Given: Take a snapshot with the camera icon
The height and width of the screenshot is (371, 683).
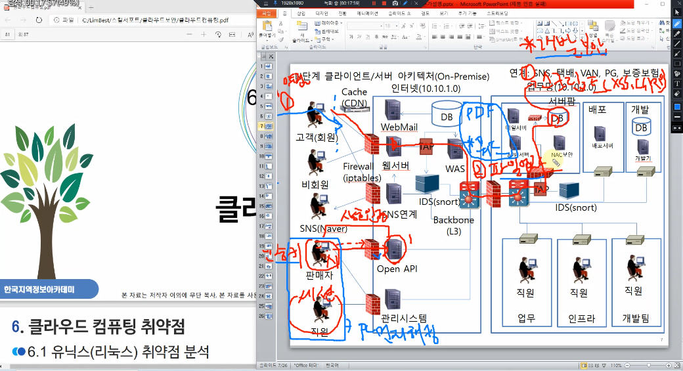Looking at the screenshot, I should coord(395,3).
